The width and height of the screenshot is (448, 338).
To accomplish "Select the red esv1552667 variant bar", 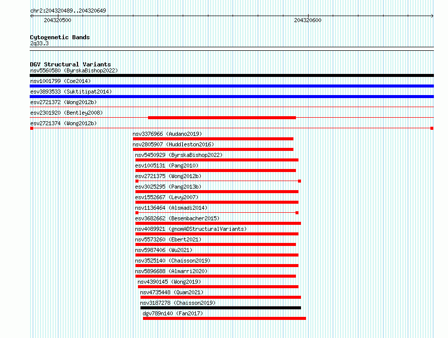I will pos(217,202).
